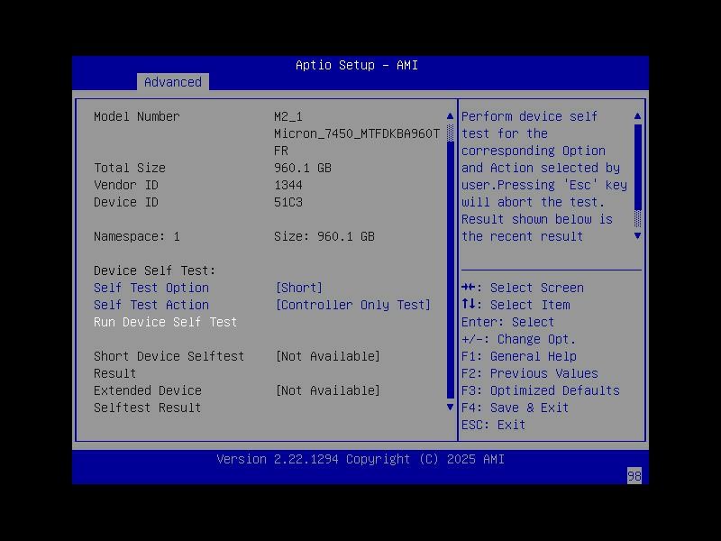Click Extended Selftest Not Available value
This screenshot has width=721, height=541.
tap(327, 390)
